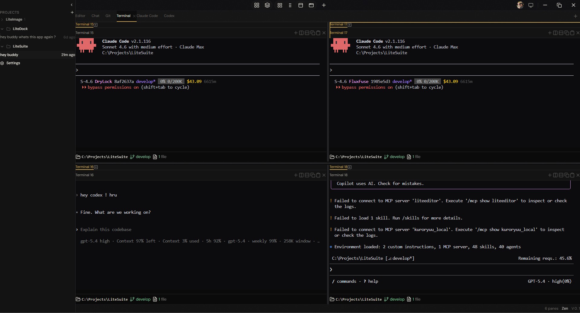
Task: Click the split window layout icon in title bar
Action: (x=301, y=5)
